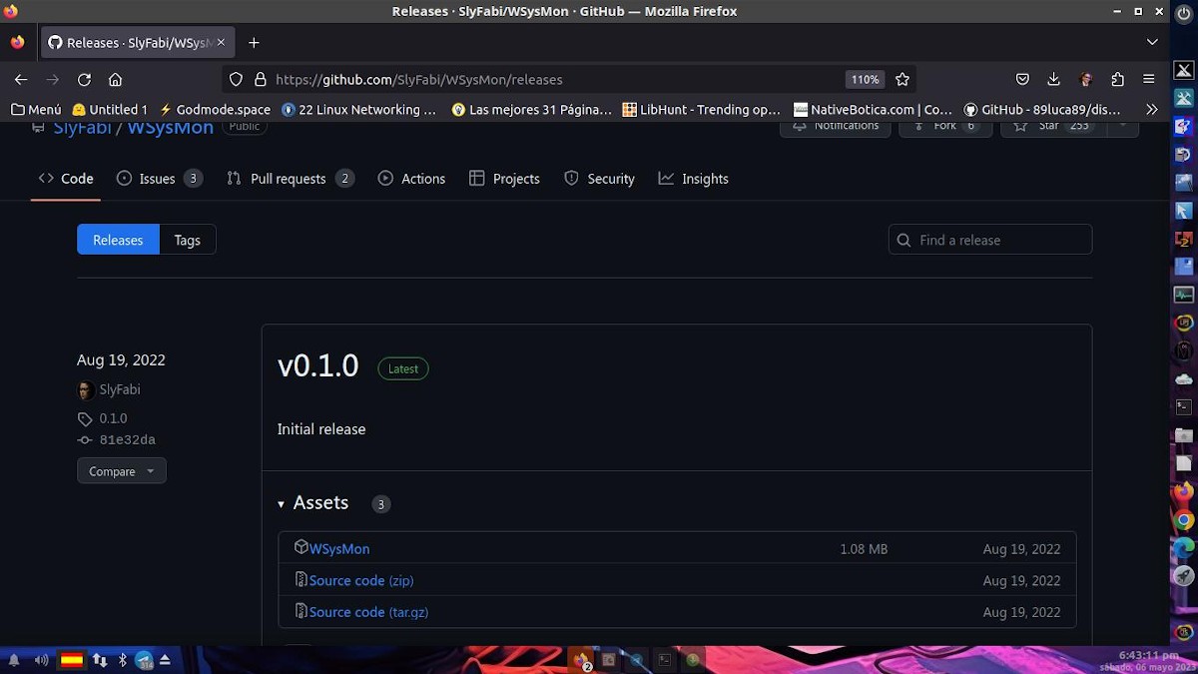Reload the current page
Screen dimensions: 1198x674
[x=84, y=79]
